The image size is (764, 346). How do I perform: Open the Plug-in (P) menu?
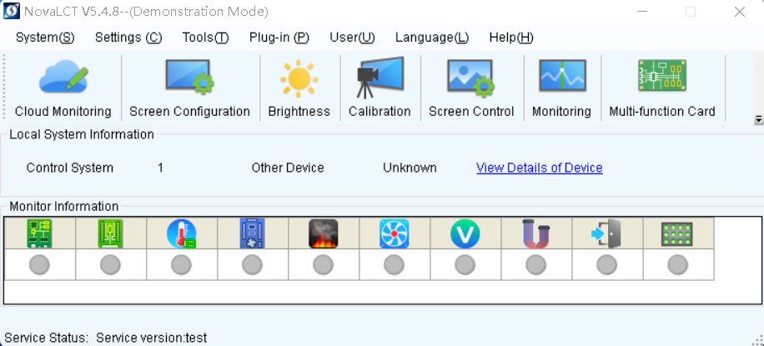point(279,38)
